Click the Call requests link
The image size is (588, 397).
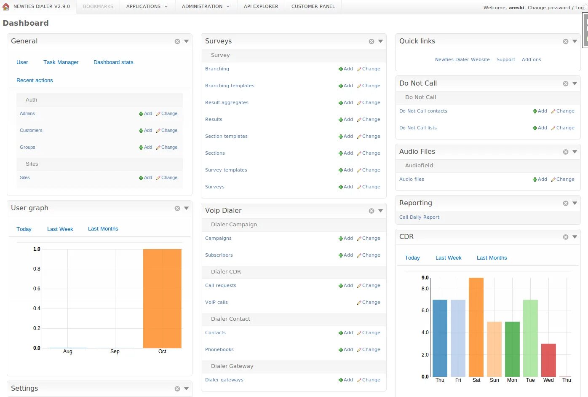[x=221, y=286]
